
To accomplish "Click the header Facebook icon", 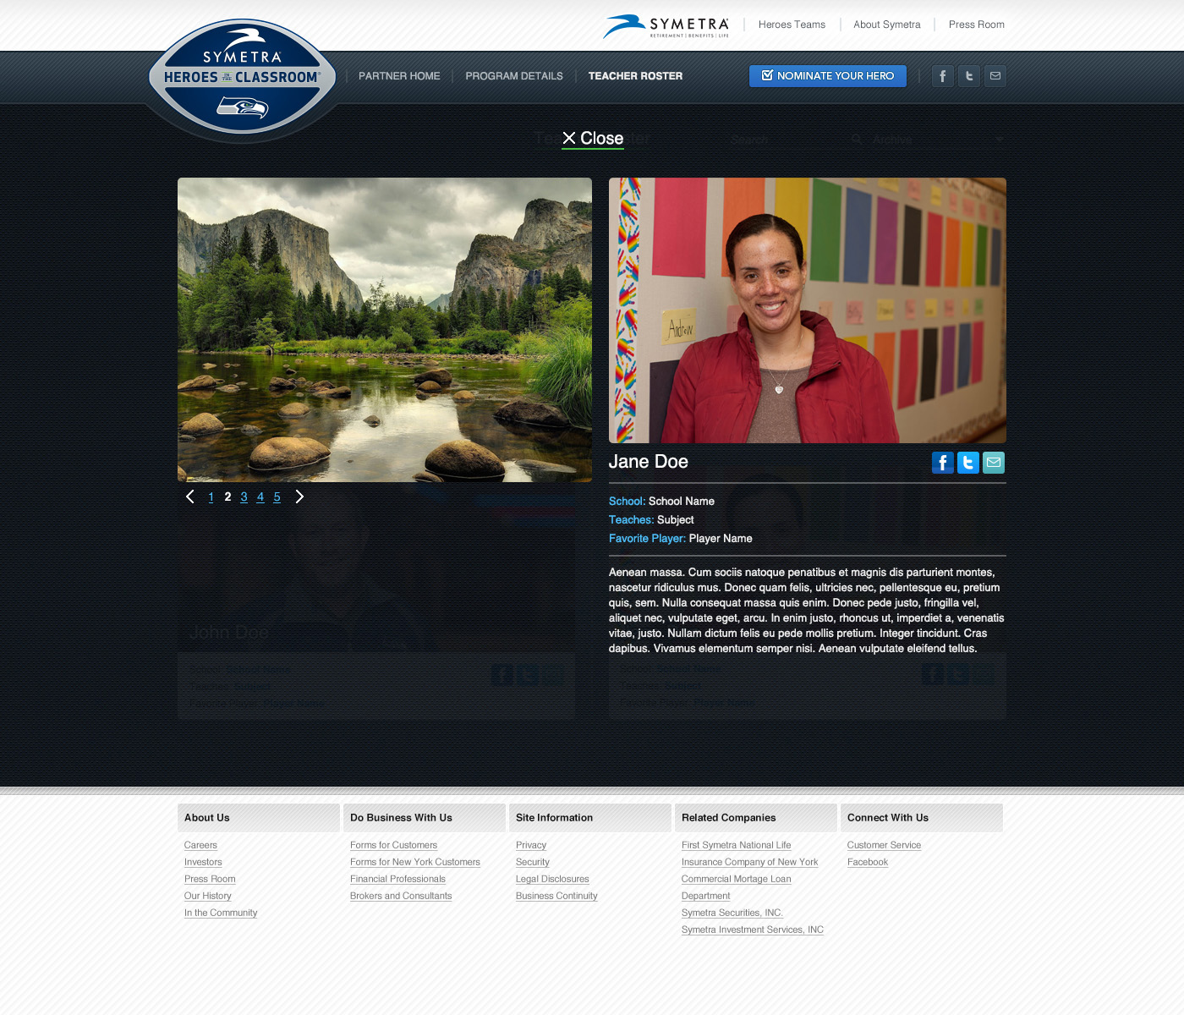I will (x=943, y=76).
